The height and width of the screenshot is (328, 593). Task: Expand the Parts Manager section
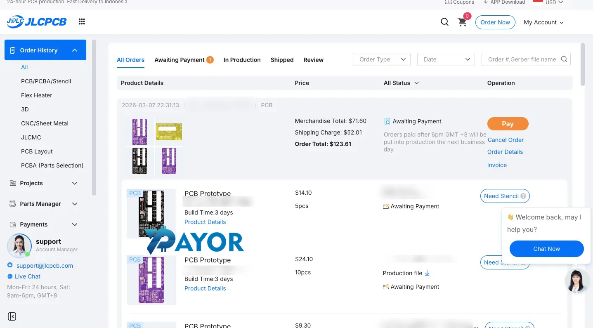click(75, 204)
